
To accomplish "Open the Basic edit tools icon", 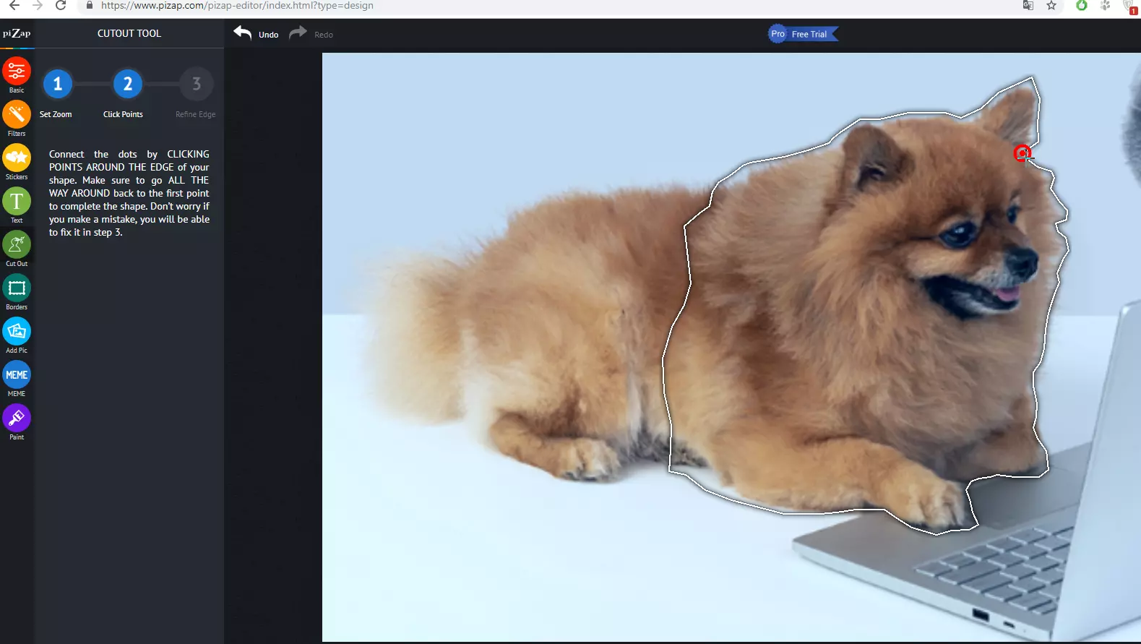I will (17, 71).
